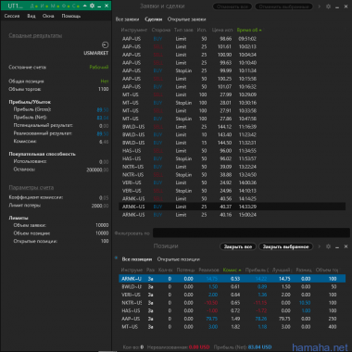Select the highlighted ARMK~US trade at 14:33:29
352x352 pixels.
click(232, 207)
